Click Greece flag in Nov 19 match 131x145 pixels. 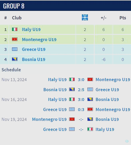coord(72,129)
